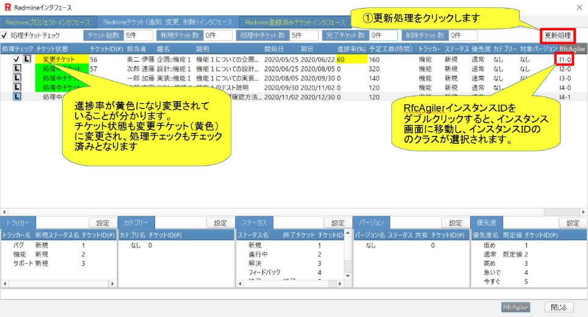Select 急いで row in 優先度 list
588x317 pixels.
click(529, 272)
